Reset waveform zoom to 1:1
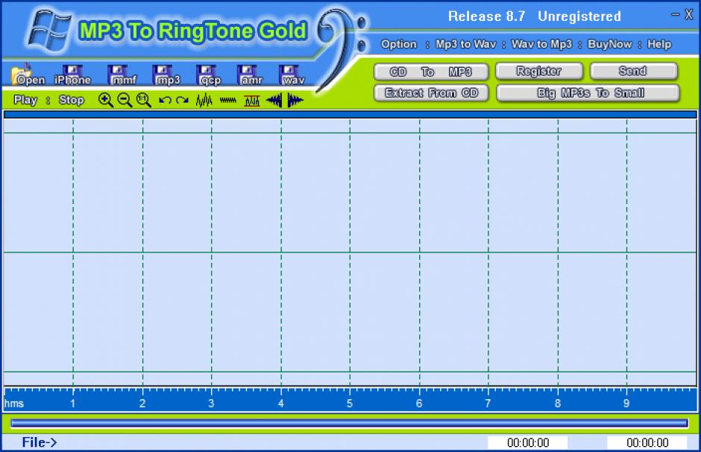This screenshot has width=701, height=452. (x=143, y=100)
